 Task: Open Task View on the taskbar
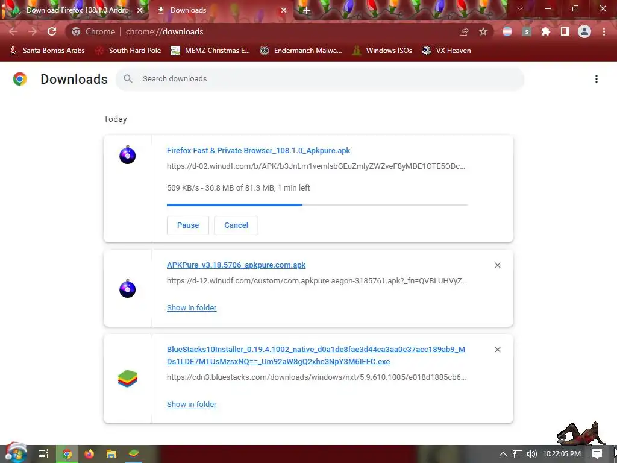click(x=43, y=454)
